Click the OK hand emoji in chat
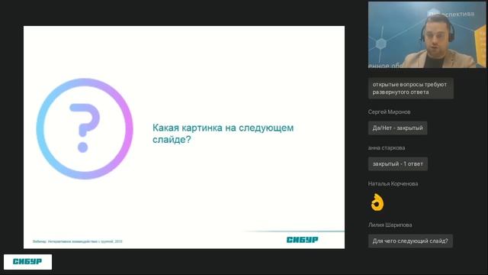 pyautogui.click(x=377, y=202)
